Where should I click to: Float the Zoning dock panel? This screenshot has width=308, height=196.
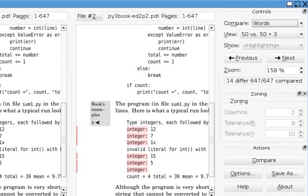click(299, 94)
